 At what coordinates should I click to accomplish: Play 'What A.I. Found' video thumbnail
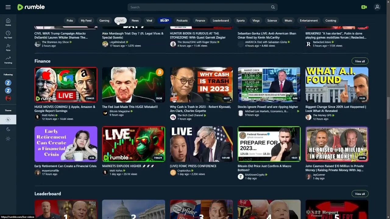pos(337,85)
